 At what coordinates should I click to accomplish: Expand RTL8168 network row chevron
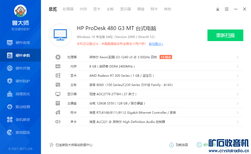pyautogui.click(x=238, y=113)
